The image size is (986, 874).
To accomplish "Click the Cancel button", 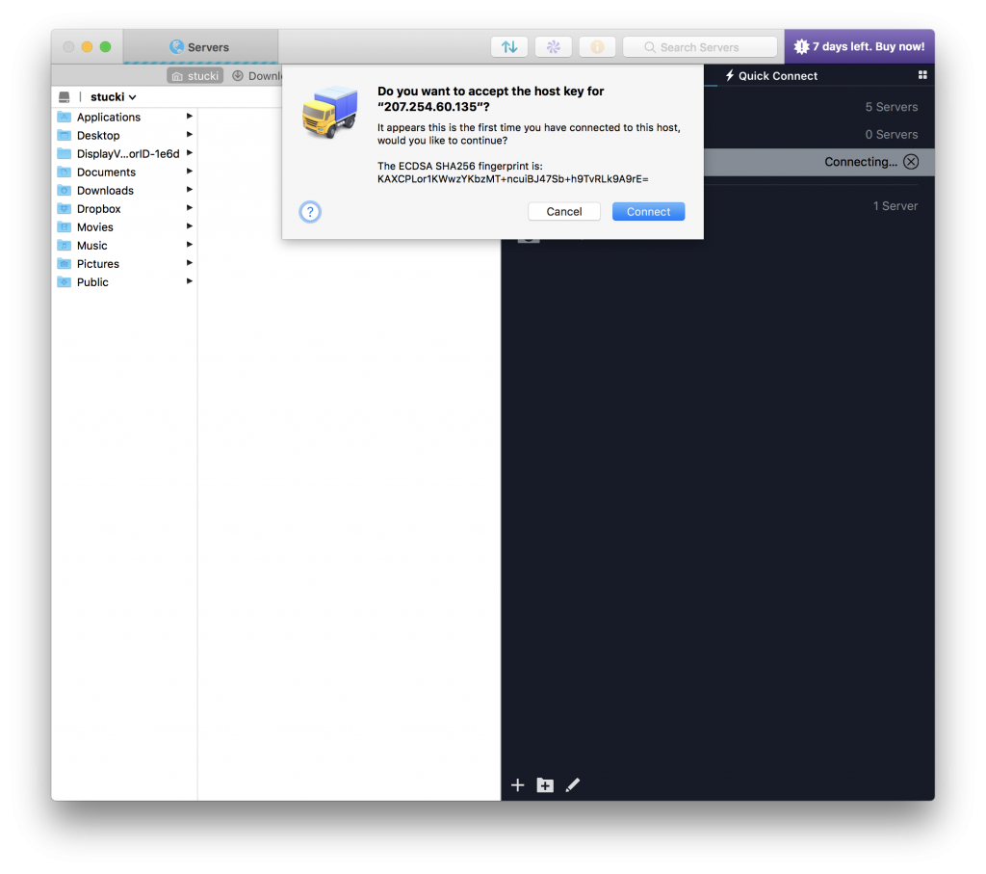I will click(563, 211).
